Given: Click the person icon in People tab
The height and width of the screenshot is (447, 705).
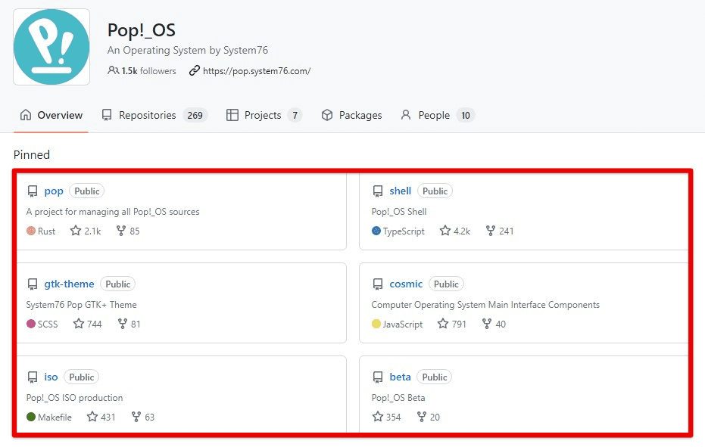Looking at the screenshot, I should pos(406,115).
